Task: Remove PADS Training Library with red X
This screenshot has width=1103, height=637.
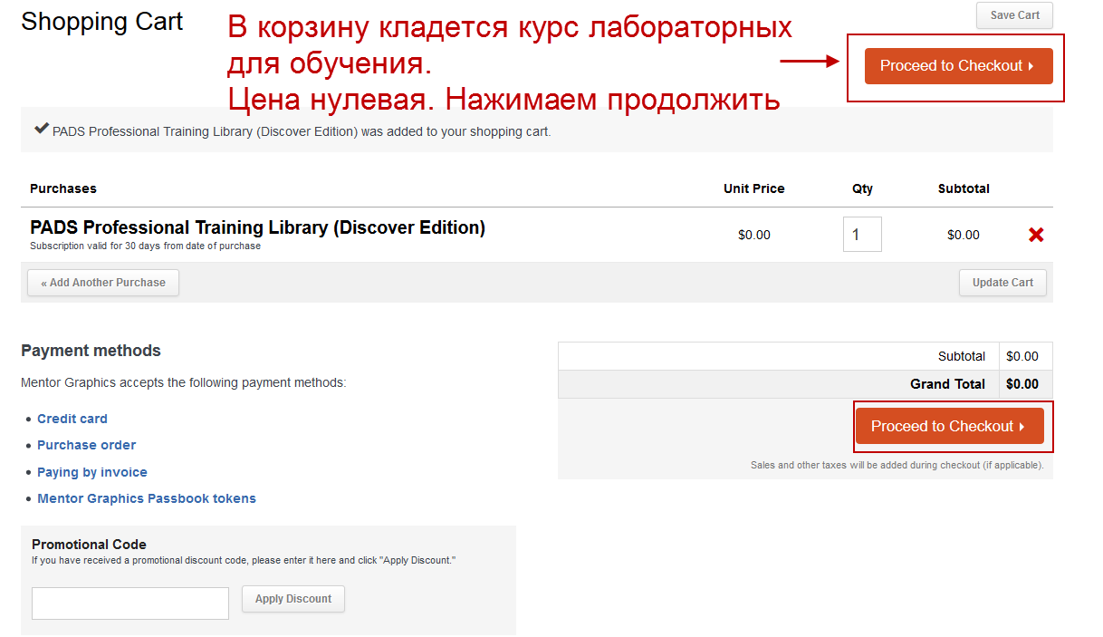Action: click(1036, 235)
